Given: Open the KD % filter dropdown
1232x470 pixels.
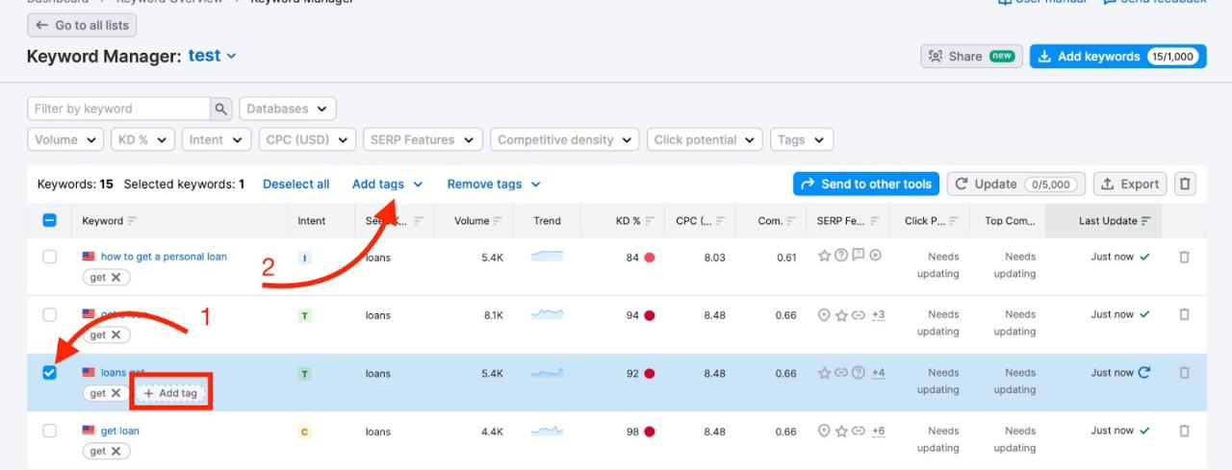Looking at the screenshot, I should point(143,139).
